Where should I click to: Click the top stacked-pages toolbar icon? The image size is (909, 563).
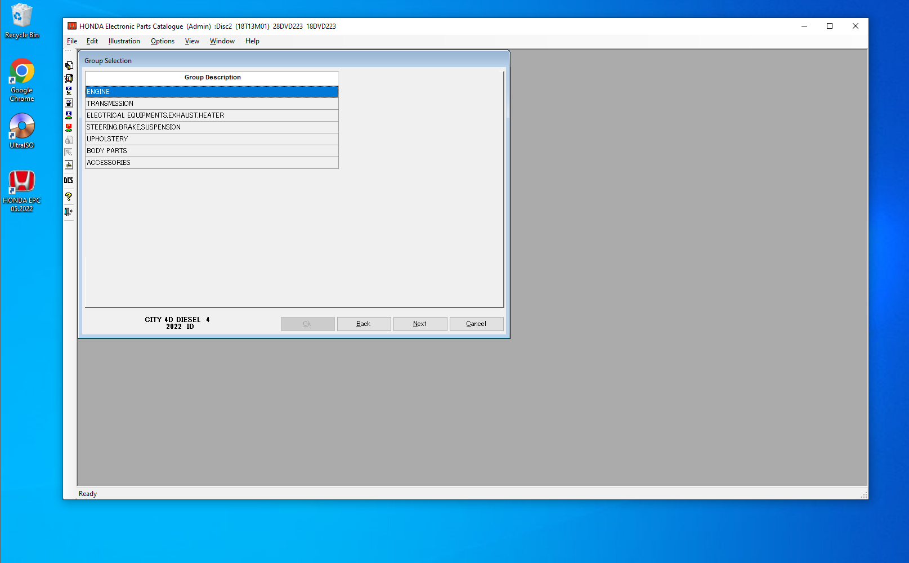[x=69, y=66]
